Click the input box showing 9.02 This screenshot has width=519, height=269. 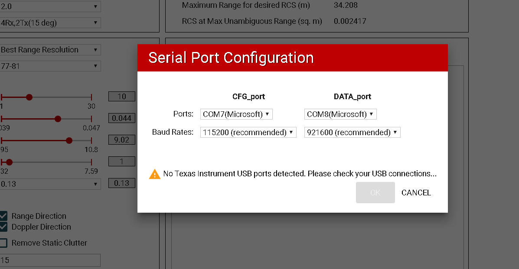(x=122, y=139)
